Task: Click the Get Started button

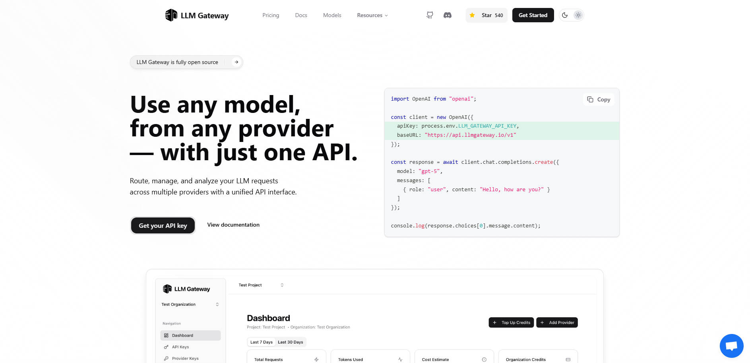Action: [x=533, y=15]
